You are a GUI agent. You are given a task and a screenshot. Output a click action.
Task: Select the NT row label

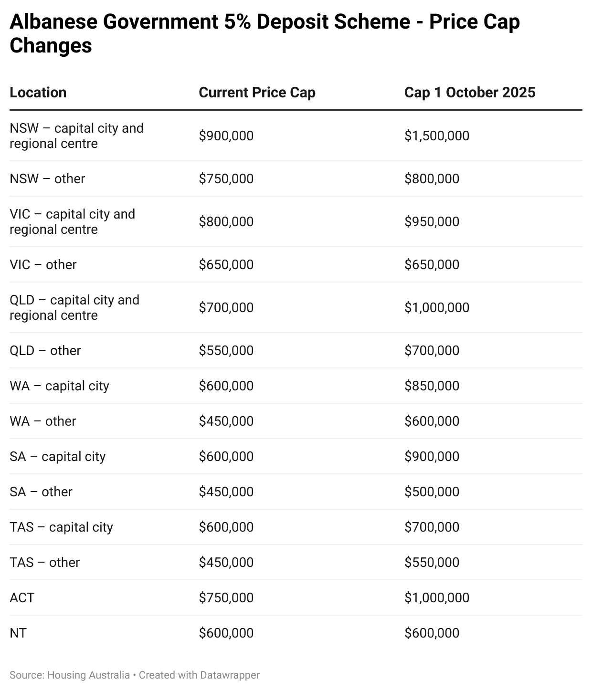[x=18, y=633]
